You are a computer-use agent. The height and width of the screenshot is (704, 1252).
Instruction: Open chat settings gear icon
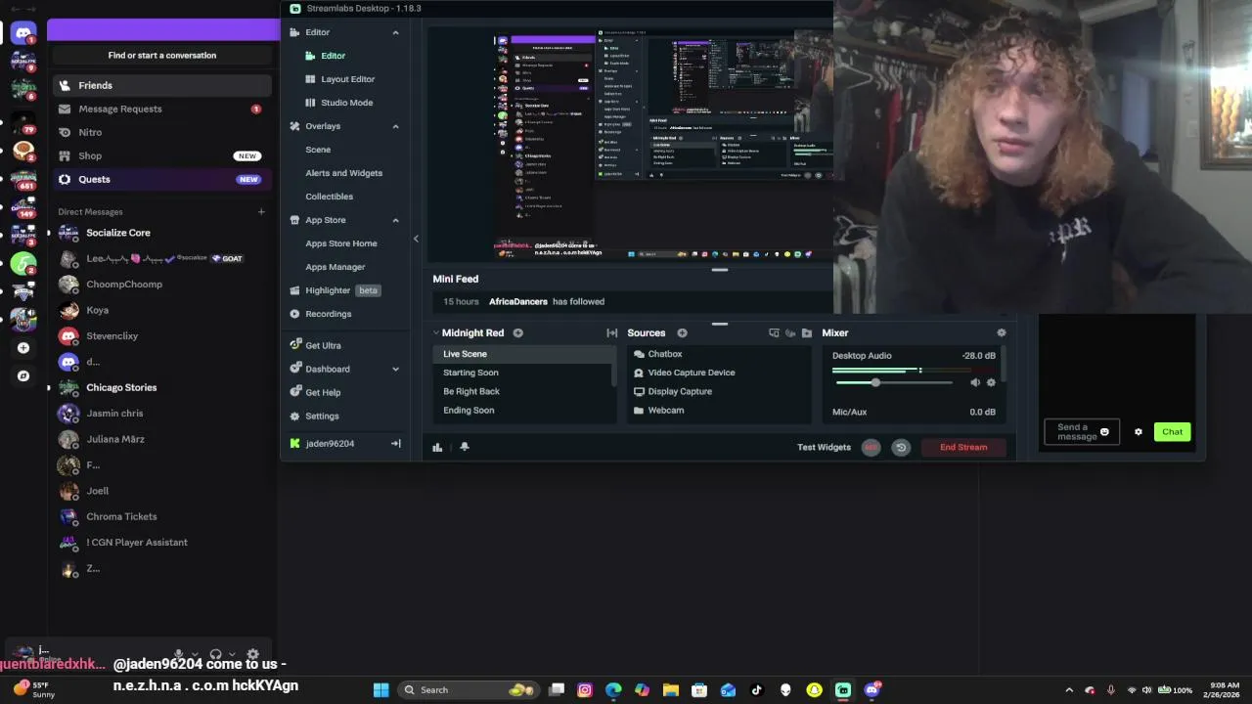click(1138, 432)
